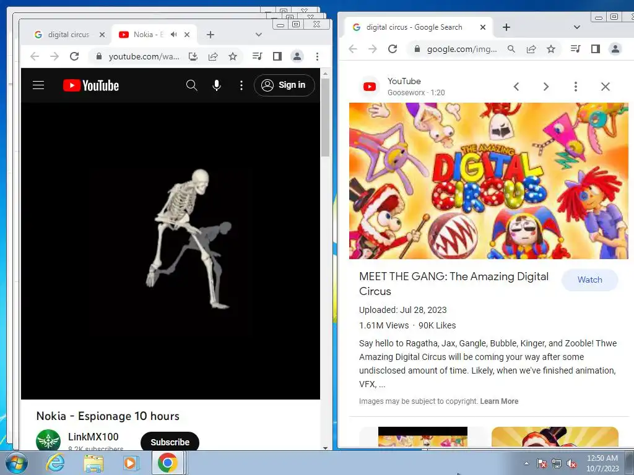Show hidden tray icons arrow
This screenshot has height=475, width=634.
526,463
